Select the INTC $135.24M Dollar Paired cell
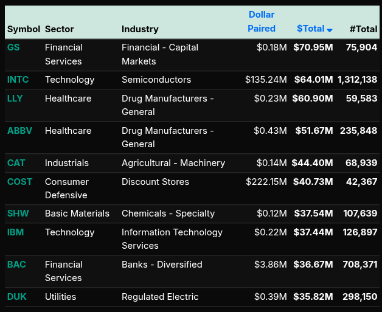Viewport: 382px width, 312px height. click(x=266, y=80)
